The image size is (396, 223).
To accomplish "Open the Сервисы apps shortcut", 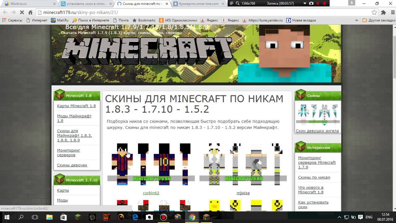I will click(x=12, y=20).
